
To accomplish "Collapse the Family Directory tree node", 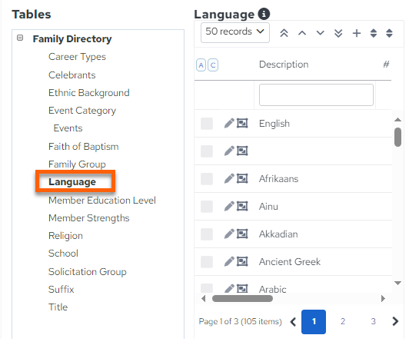I will 20,38.
